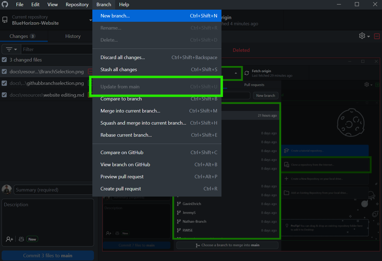
Task: Open the diff settings gear dropdown
Action: [364, 36]
